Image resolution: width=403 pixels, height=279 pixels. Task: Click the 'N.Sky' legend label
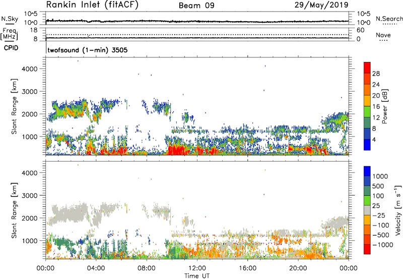pos(10,19)
